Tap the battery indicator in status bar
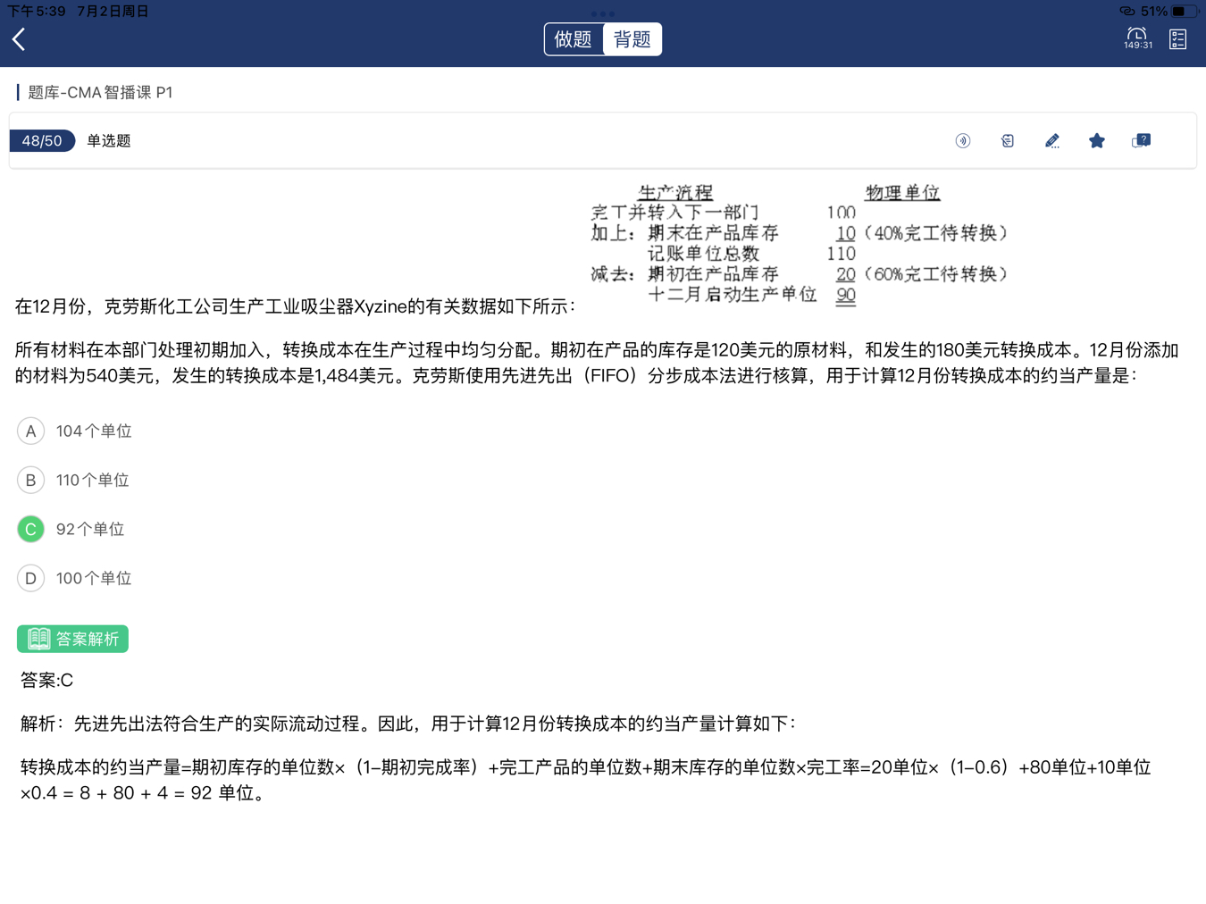 (x=1184, y=12)
